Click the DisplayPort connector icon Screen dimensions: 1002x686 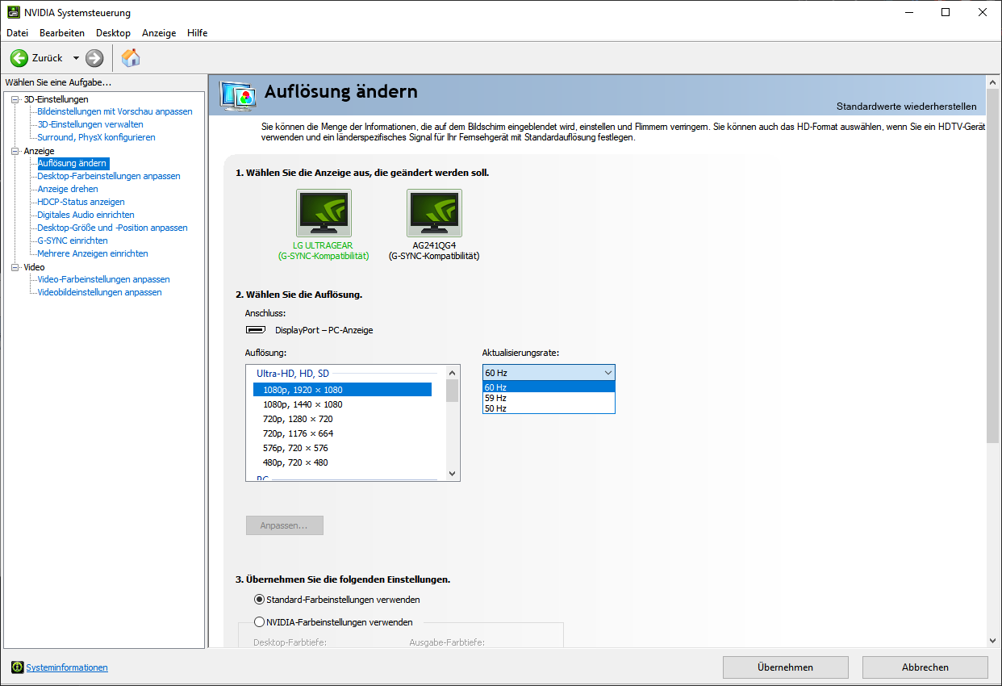tap(256, 330)
